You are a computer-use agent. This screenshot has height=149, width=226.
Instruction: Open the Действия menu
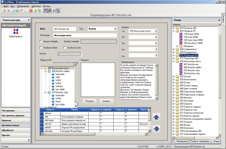[x=36, y=6]
